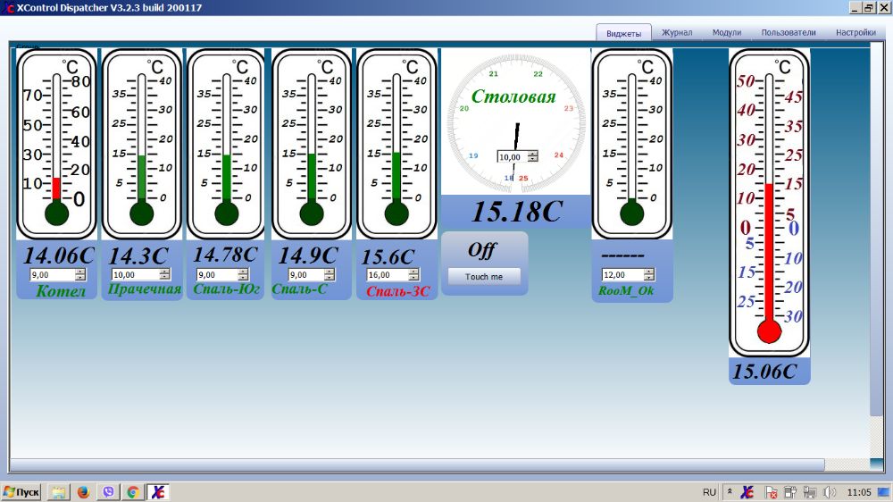The image size is (893, 502).
Task: Switch to the Виджеты tab
Action: click(x=623, y=33)
